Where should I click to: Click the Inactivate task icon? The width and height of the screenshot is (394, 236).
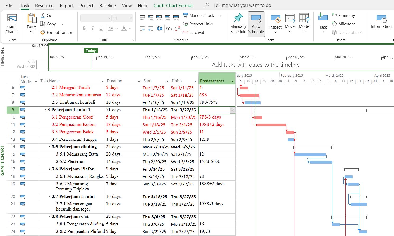186,32
